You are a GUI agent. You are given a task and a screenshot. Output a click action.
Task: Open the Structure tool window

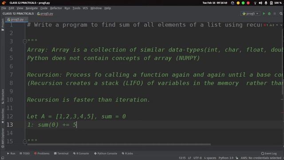3,96
